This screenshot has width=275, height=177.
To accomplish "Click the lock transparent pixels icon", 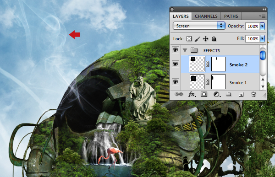I will [189, 39].
